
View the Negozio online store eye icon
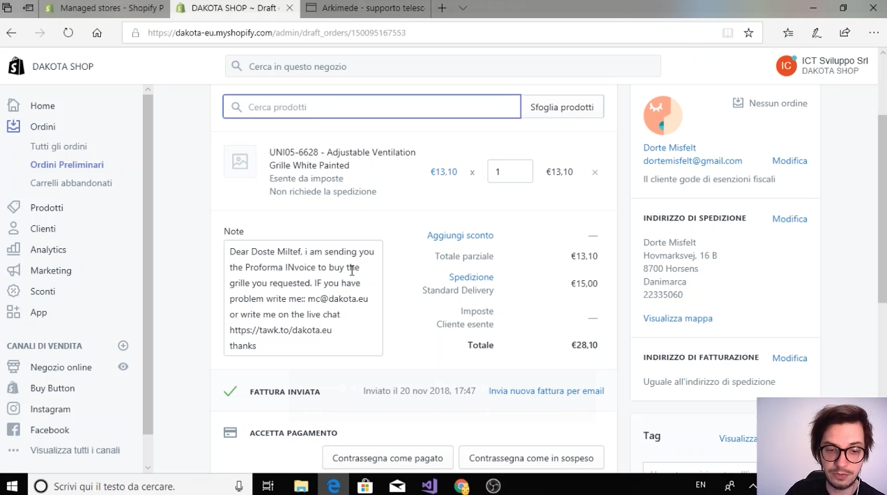pos(123,367)
